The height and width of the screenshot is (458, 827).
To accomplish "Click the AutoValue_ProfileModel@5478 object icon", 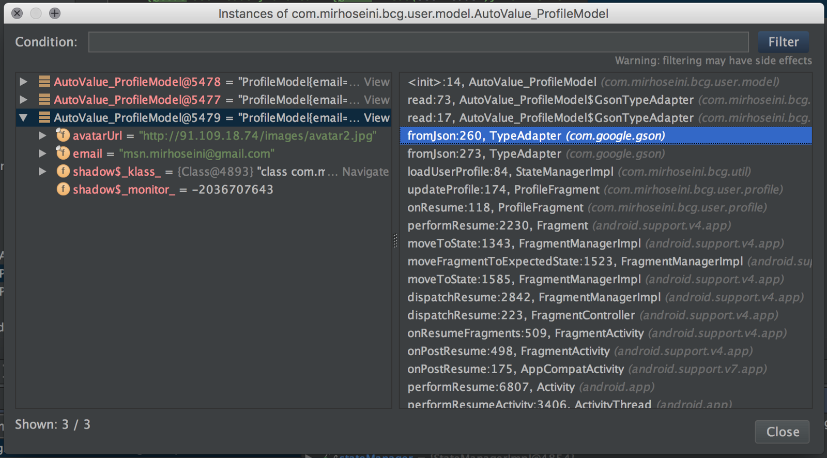I will click(44, 82).
